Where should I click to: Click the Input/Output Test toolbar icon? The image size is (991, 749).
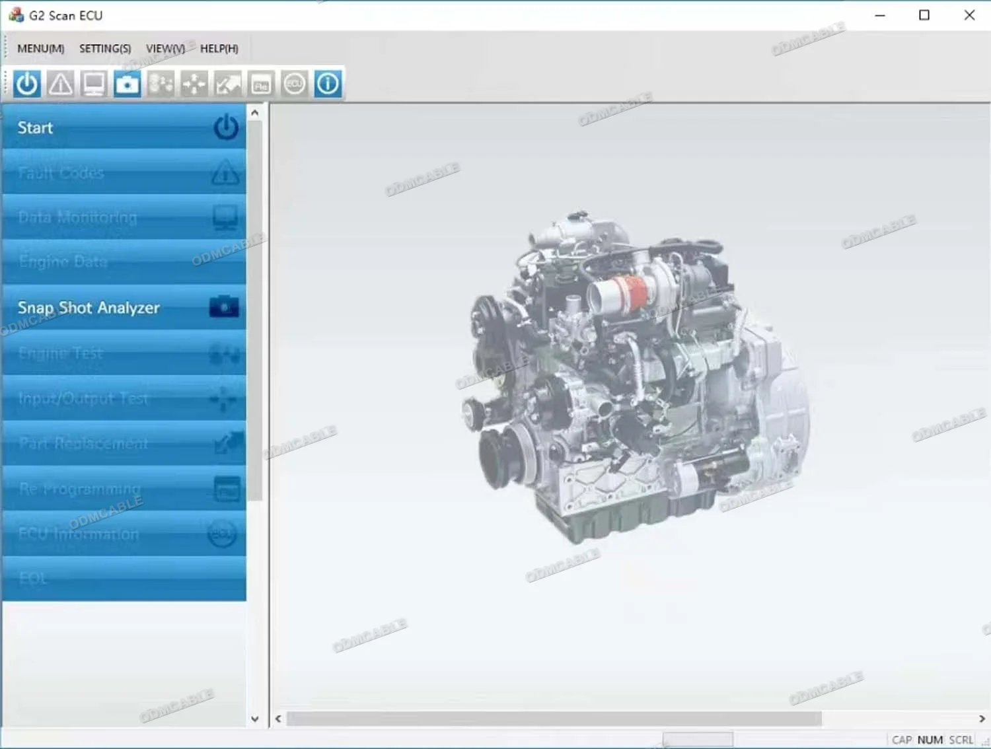[x=194, y=84]
